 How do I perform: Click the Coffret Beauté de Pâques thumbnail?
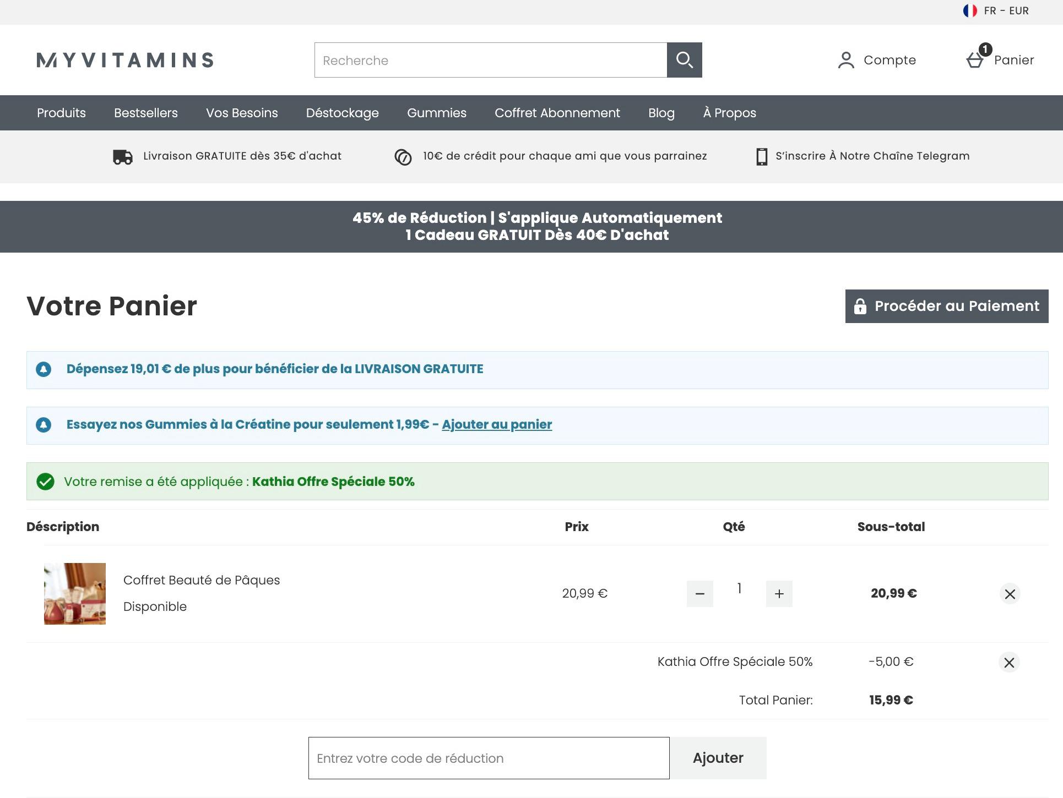(75, 594)
